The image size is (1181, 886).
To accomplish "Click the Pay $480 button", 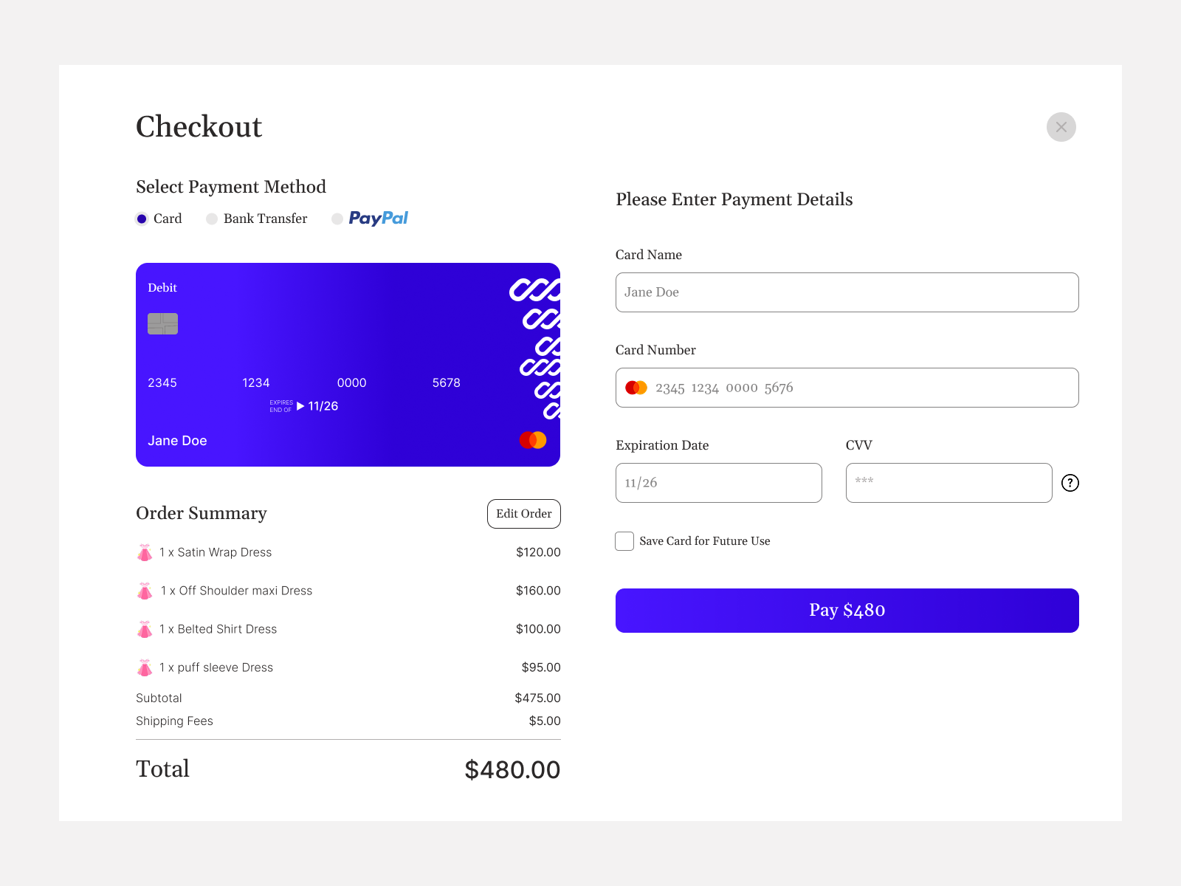I will pos(847,611).
